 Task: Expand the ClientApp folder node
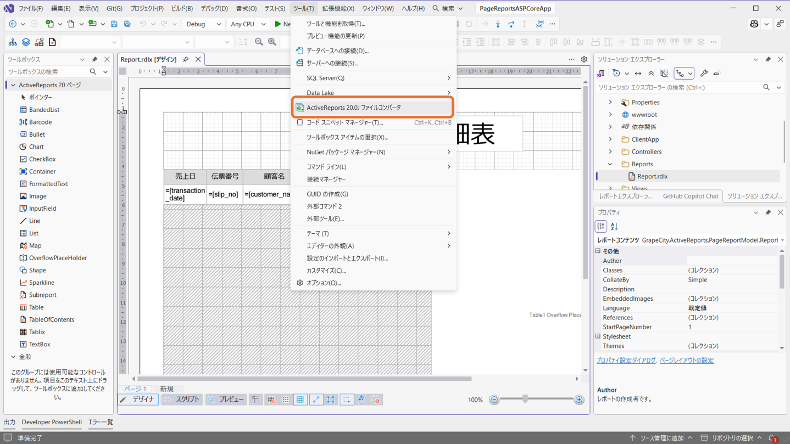tap(610, 139)
